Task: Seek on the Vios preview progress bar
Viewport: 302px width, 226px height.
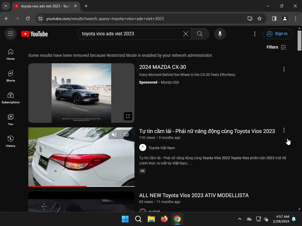Action: [x=81, y=186]
